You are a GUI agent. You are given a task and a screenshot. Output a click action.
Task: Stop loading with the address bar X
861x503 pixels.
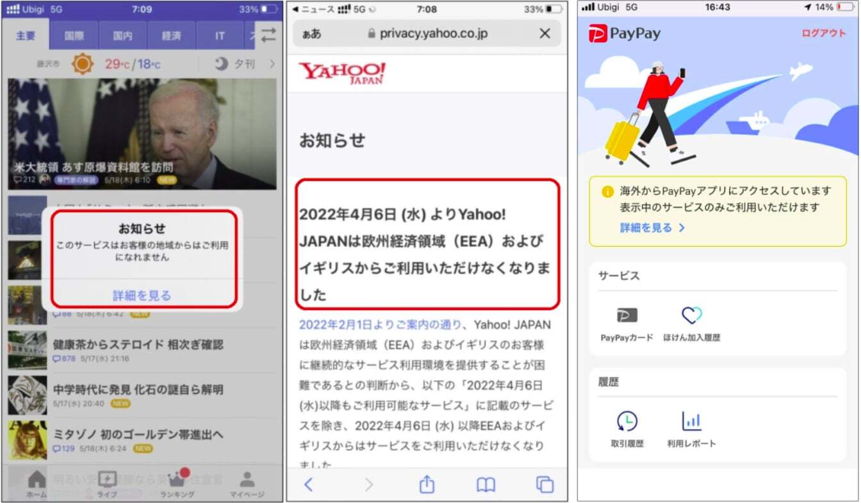(x=545, y=34)
